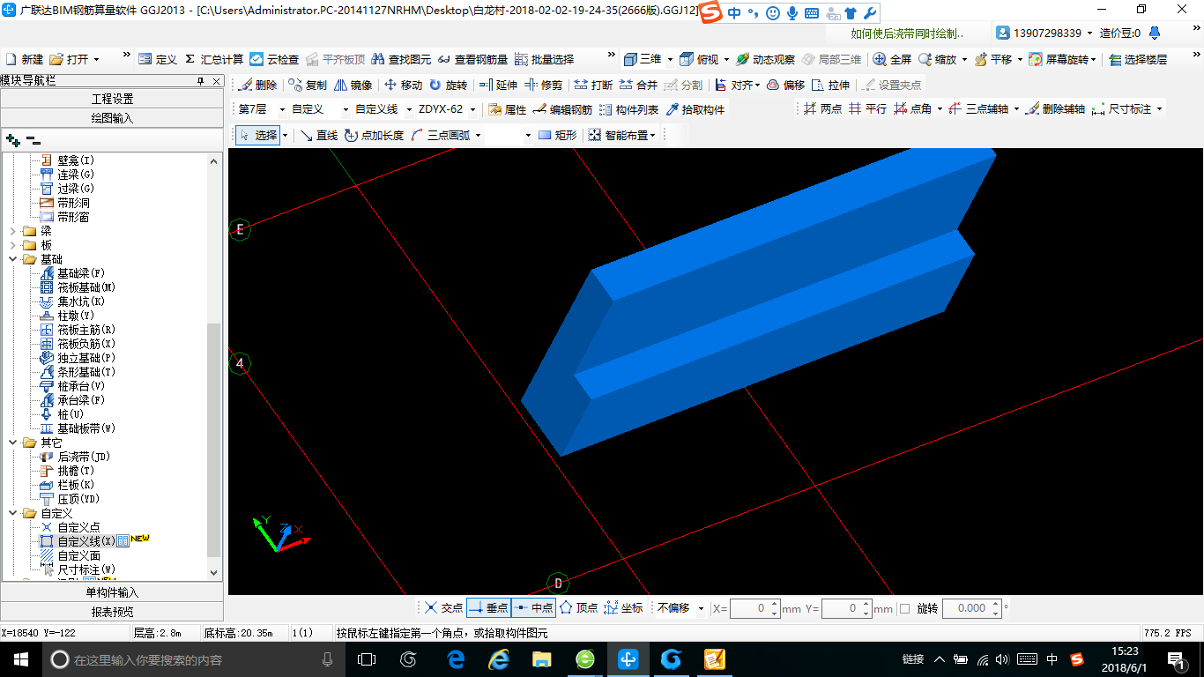Expand the 板 tree folder
Image resolution: width=1204 pixels, height=677 pixels.
13,245
